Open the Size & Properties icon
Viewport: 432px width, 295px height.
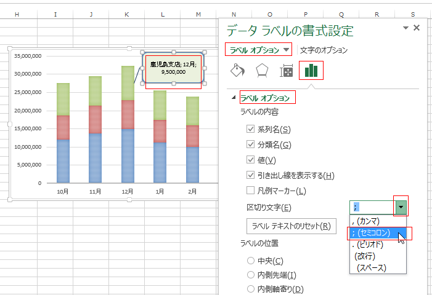(x=287, y=71)
